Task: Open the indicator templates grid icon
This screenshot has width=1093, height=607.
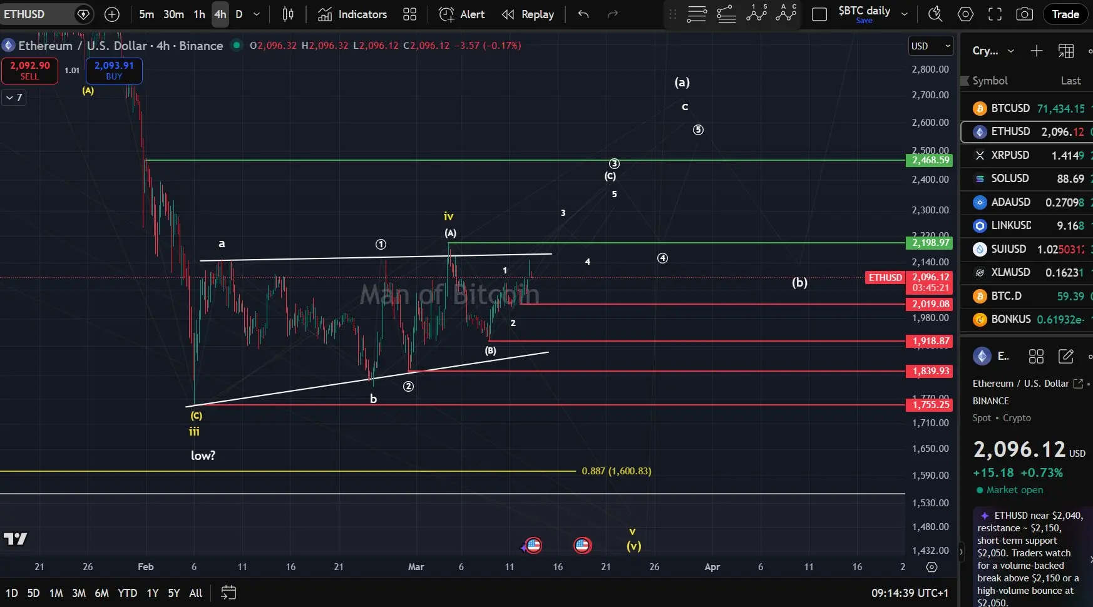Action: tap(410, 14)
